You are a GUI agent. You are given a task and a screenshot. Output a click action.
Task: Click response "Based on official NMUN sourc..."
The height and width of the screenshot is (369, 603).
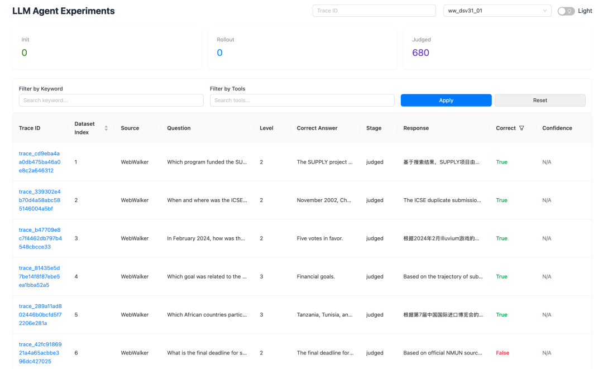(443, 352)
